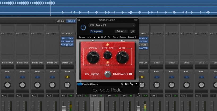Click the metal footswitch on the bx_opto pedal
The image size is (217, 111).
[108, 74]
